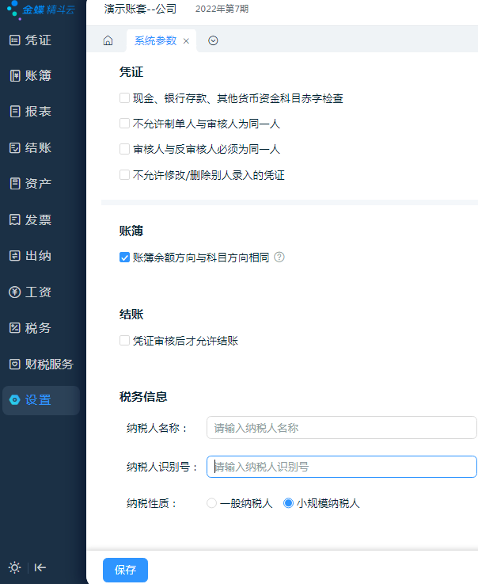Toggle the brightness theme icon
Image resolution: width=478 pixels, height=584 pixels.
[x=14, y=567]
